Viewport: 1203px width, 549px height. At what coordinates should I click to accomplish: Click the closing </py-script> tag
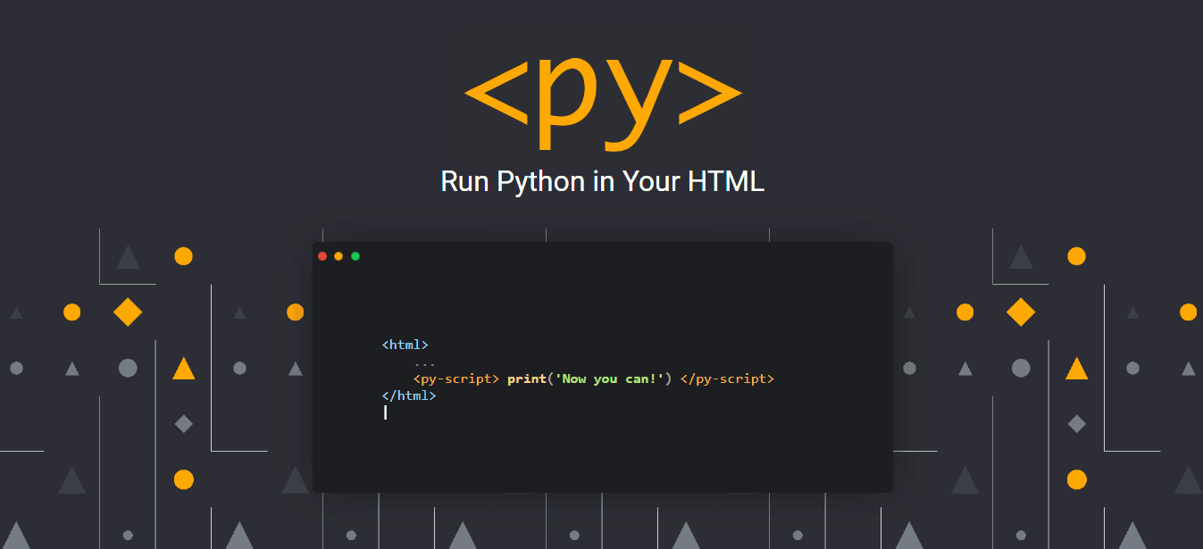click(727, 378)
